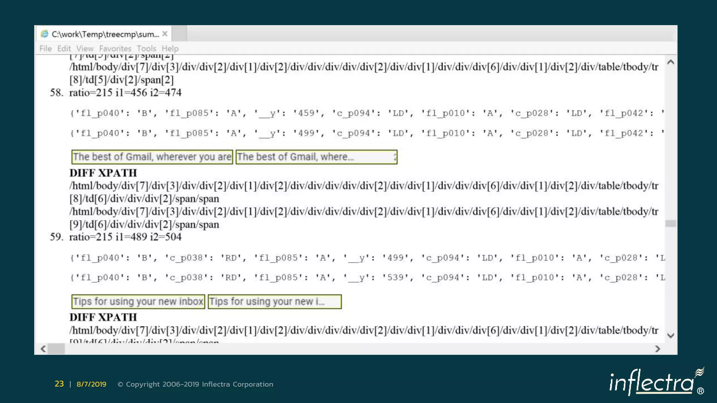The height and width of the screenshot is (403, 717).
Task: Click the vertical scrollbar down arrow
Action: pyautogui.click(x=671, y=335)
